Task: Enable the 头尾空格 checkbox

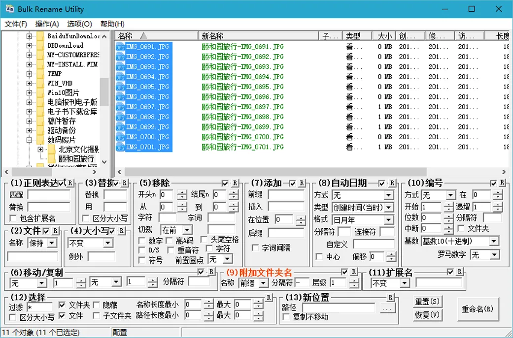Action: pos(204,240)
